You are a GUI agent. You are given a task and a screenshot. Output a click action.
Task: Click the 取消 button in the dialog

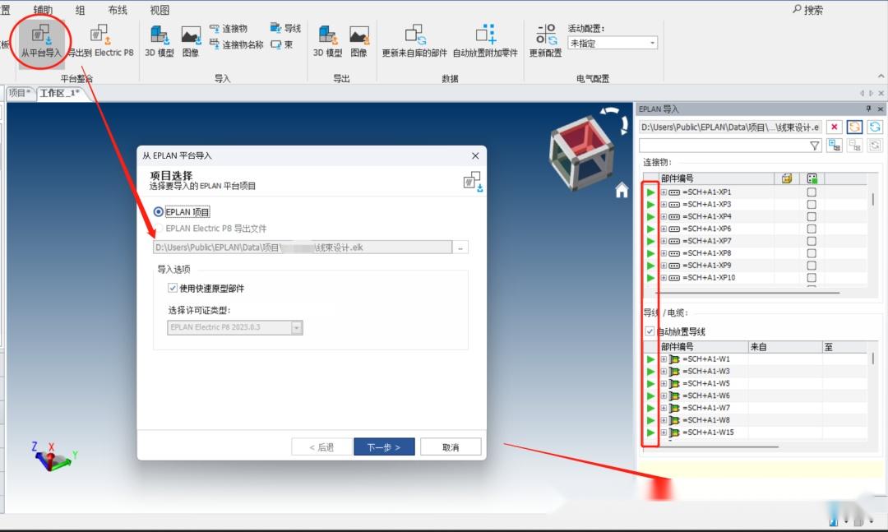coord(451,447)
